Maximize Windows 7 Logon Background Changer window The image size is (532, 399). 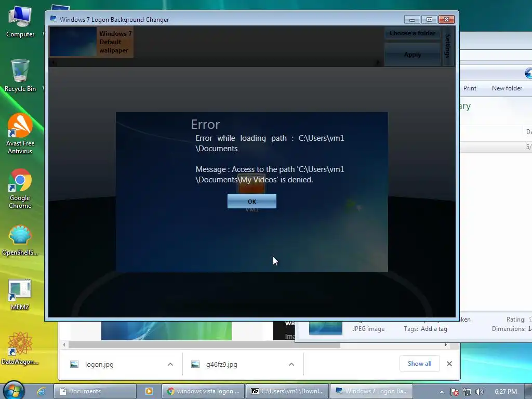click(x=429, y=20)
